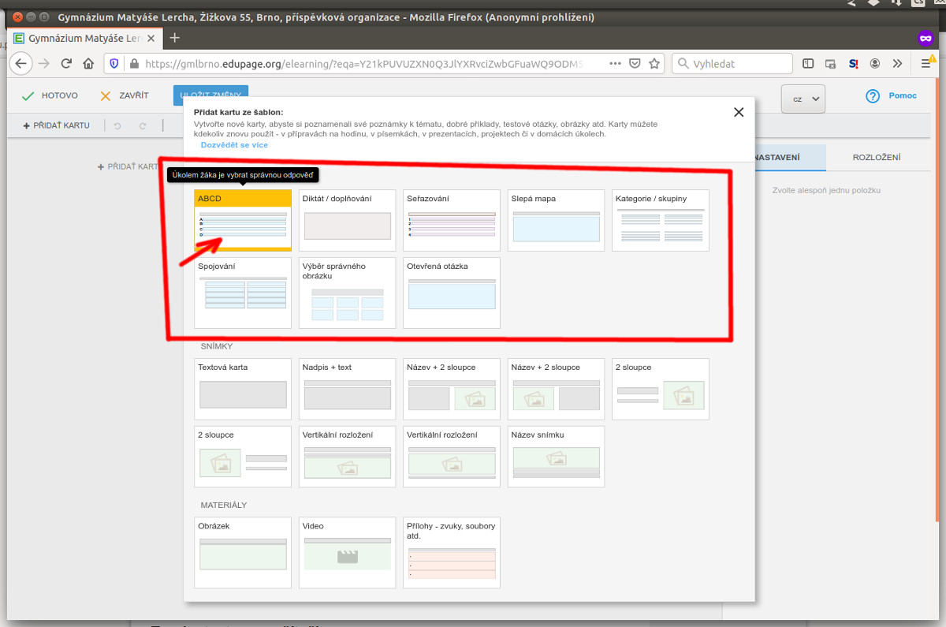The width and height of the screenshot is (946, 627).
Task: Reload the page in Firefox
Action: tap(66, 64)
